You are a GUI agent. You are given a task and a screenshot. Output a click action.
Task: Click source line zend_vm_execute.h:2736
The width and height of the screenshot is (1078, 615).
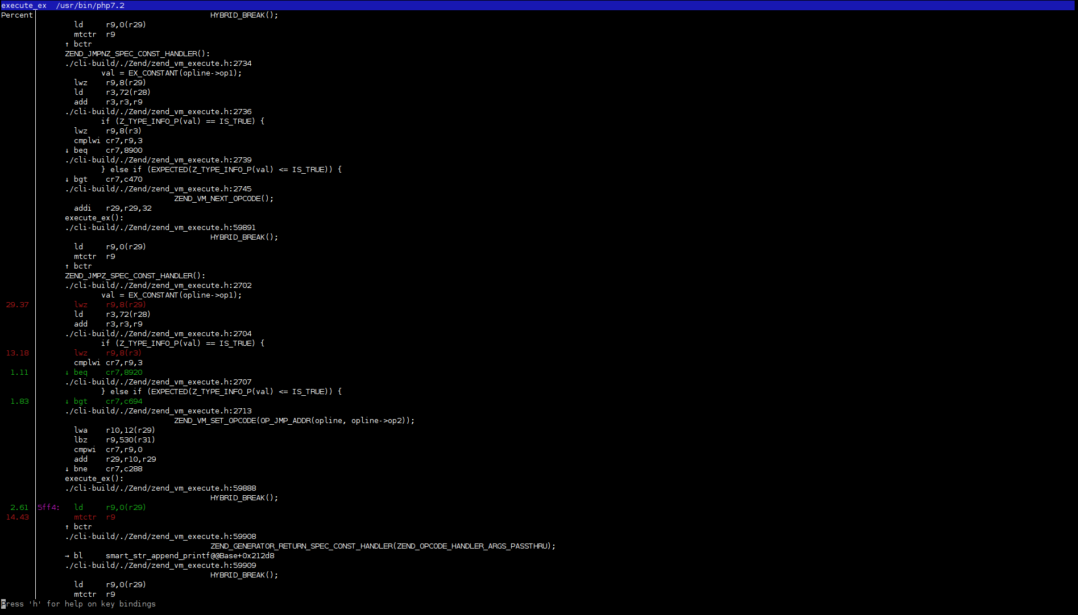tap(158, 111)
